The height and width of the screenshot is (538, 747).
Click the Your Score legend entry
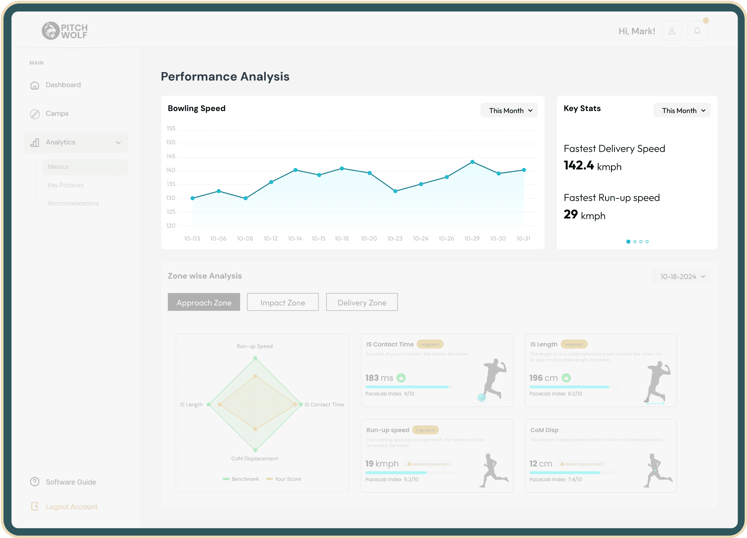tap(284, 479)
